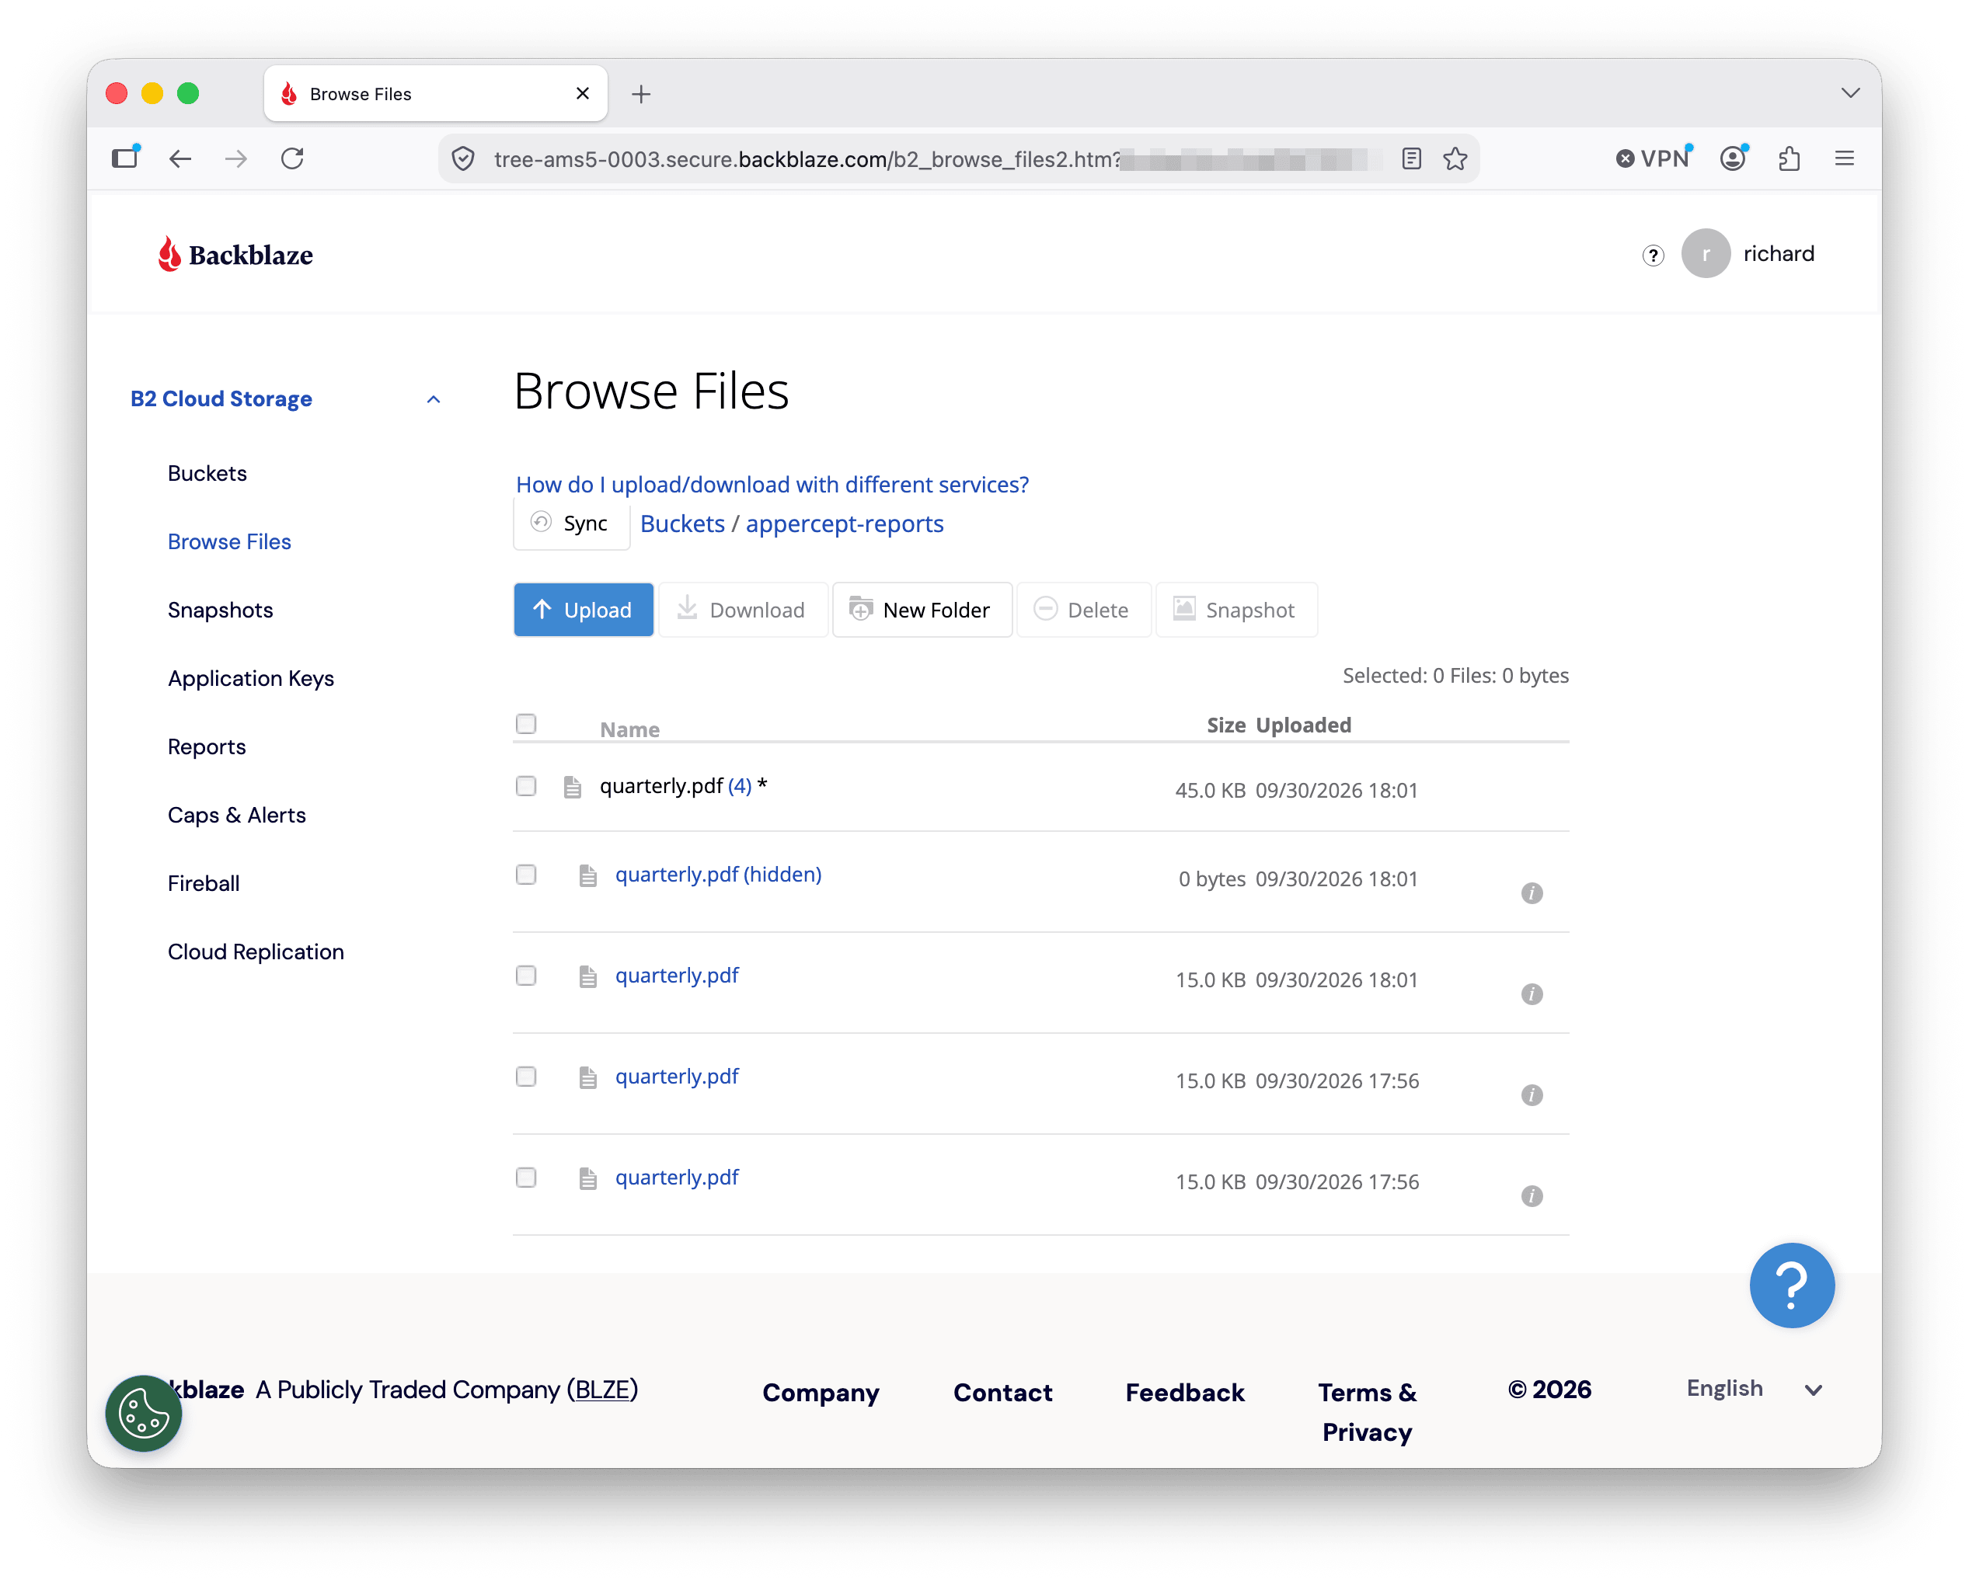Go back to the previous page
This screenshot has width=1969, height=1583.
181,159
